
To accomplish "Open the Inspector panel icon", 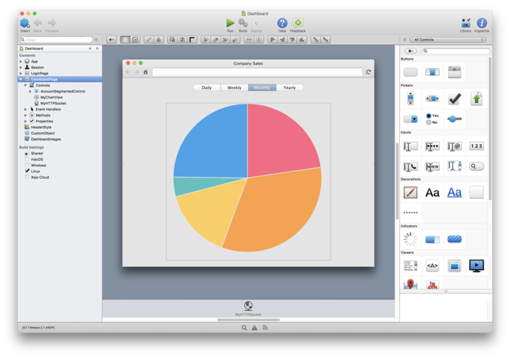I will [x=482, y=23].
